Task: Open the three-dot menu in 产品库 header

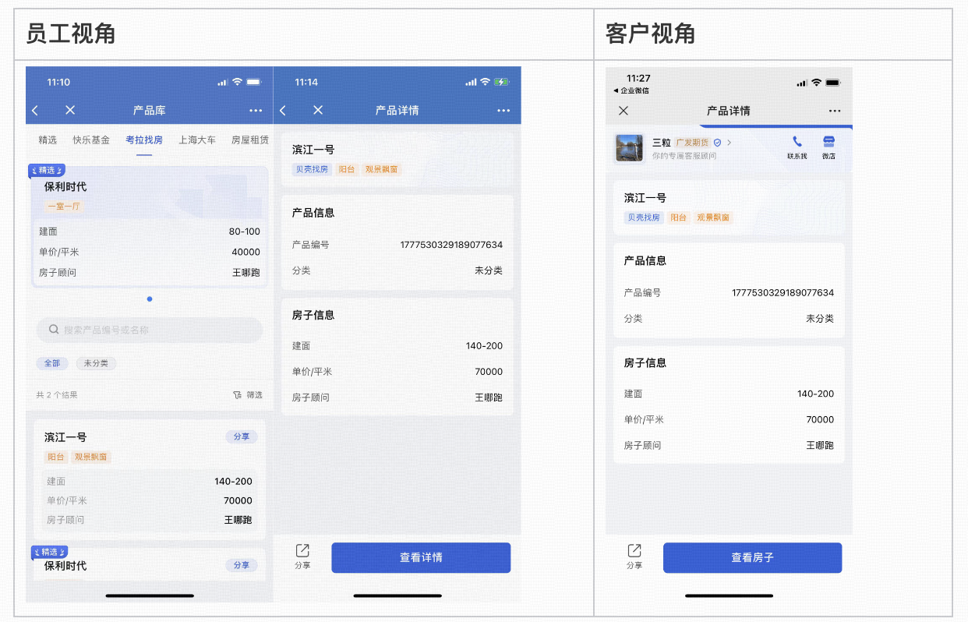Action: click(256, 111)
